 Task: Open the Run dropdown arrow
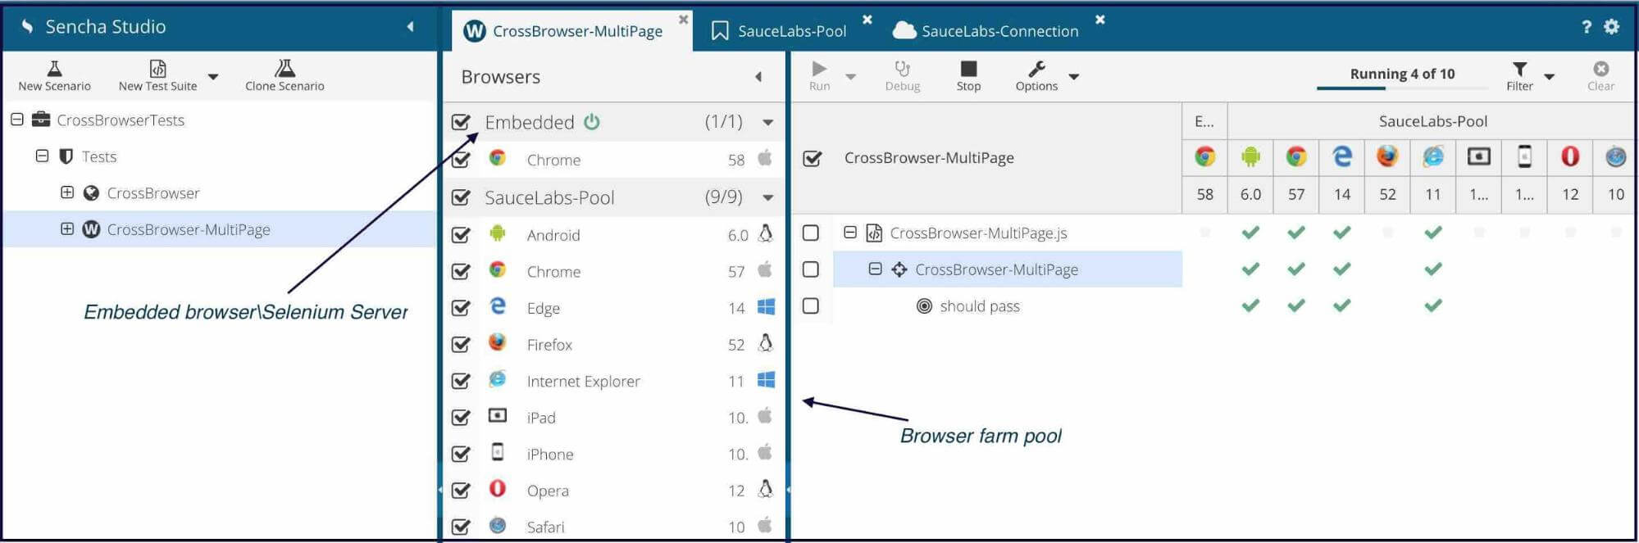click(x=850, y=76)
